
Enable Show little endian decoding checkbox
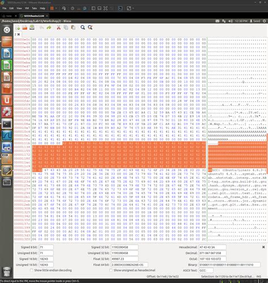click(x=32, y=271)
